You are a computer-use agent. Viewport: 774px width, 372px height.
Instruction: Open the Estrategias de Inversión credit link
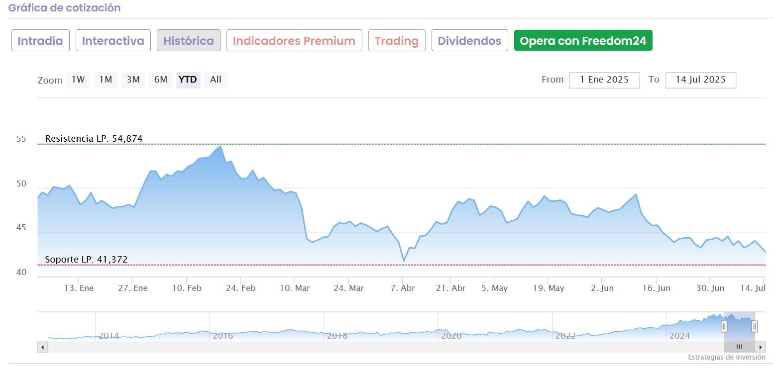tap(727, 357)
